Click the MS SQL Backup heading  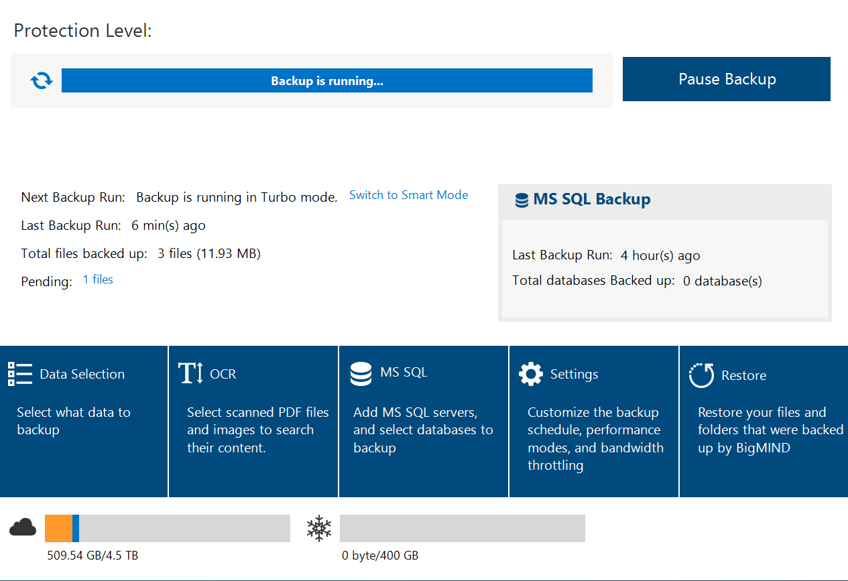tap(592, 199)
